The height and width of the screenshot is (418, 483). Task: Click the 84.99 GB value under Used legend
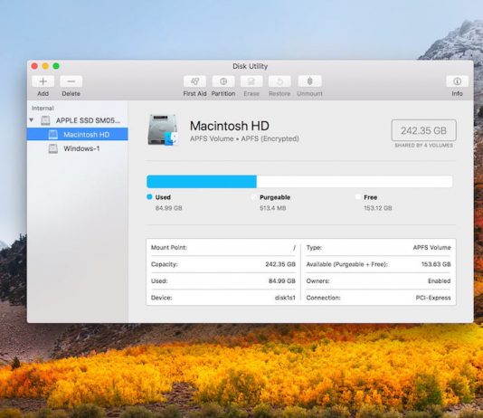(x=169, y=208)
